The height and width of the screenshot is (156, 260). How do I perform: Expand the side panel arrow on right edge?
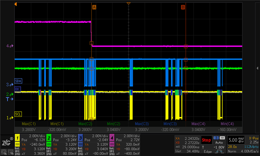(x=257, y=68)
